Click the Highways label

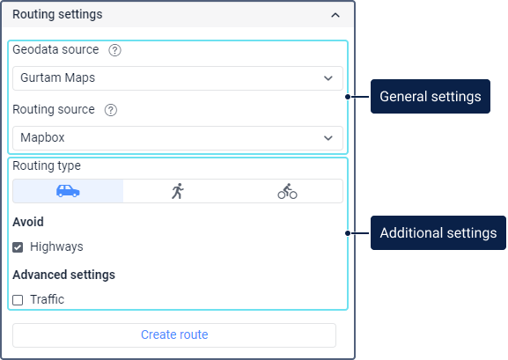coord(56,247)
